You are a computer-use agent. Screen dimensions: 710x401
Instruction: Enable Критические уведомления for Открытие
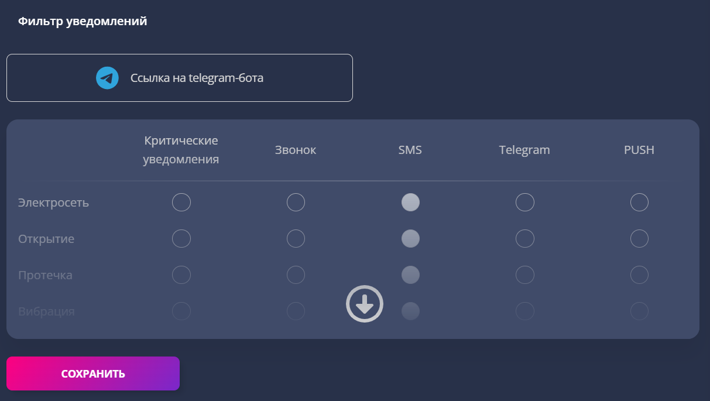[x=181, y=239]
